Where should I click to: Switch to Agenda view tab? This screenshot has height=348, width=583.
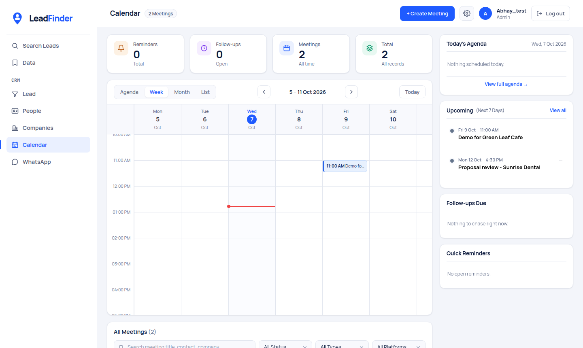pyautogui.click(x=129, y=92)
